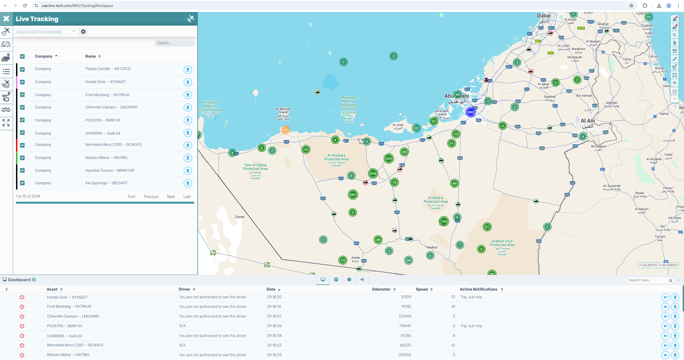Open the historical tracking satellite icon in sidebar
Viewport: 684px width, 360px height.
tap(6, 32)
